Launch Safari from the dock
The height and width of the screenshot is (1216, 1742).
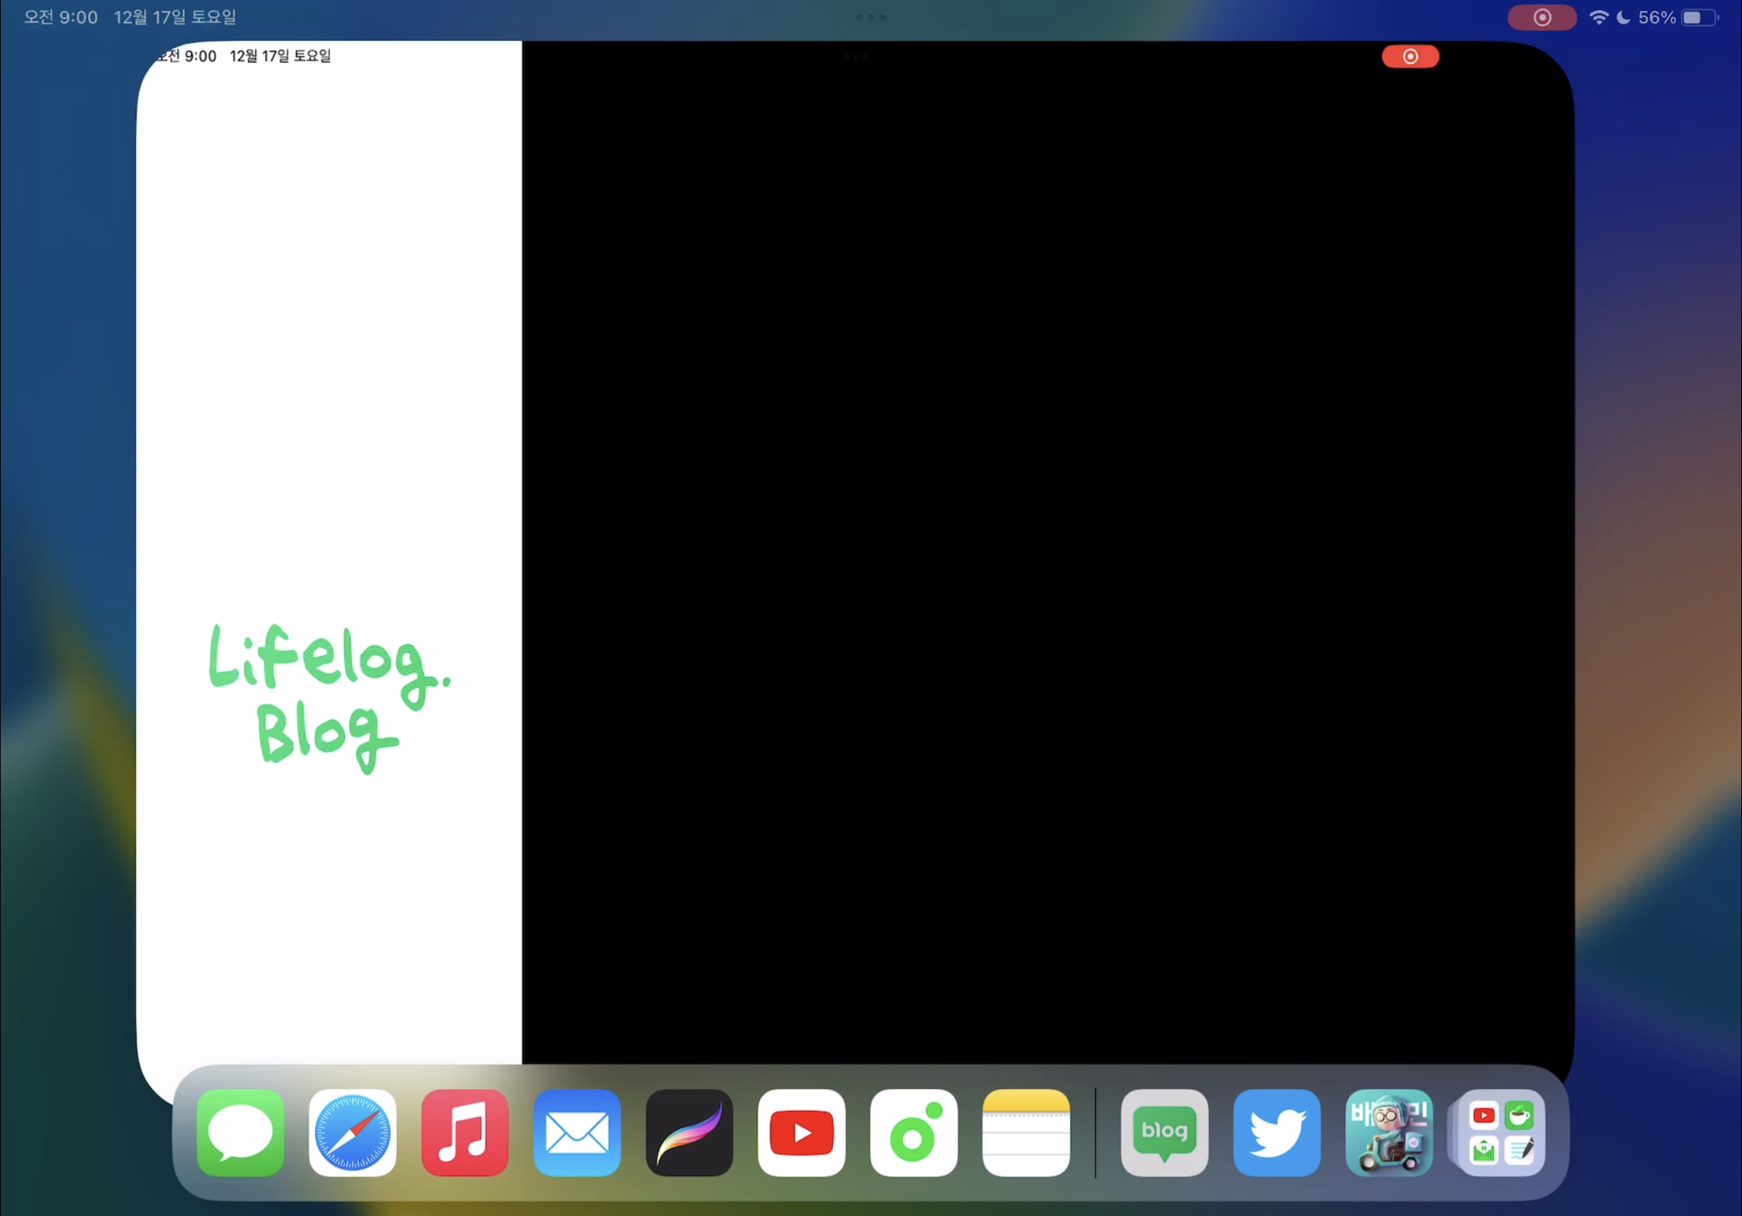[352, 1133]
